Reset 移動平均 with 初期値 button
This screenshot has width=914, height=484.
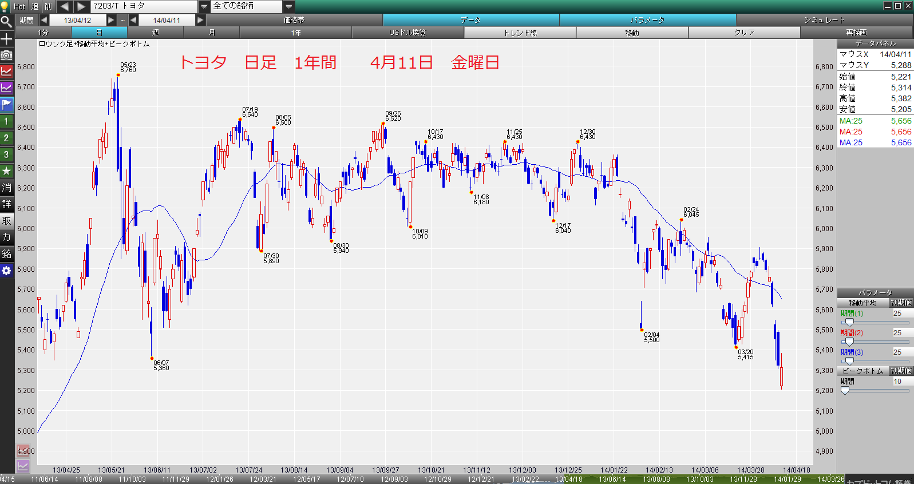[901, 303]
